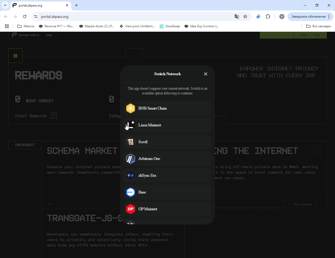Click the Total Rewards text

(x=31, y=116)
